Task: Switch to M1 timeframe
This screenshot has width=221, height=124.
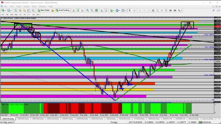Action: point(3,15)
